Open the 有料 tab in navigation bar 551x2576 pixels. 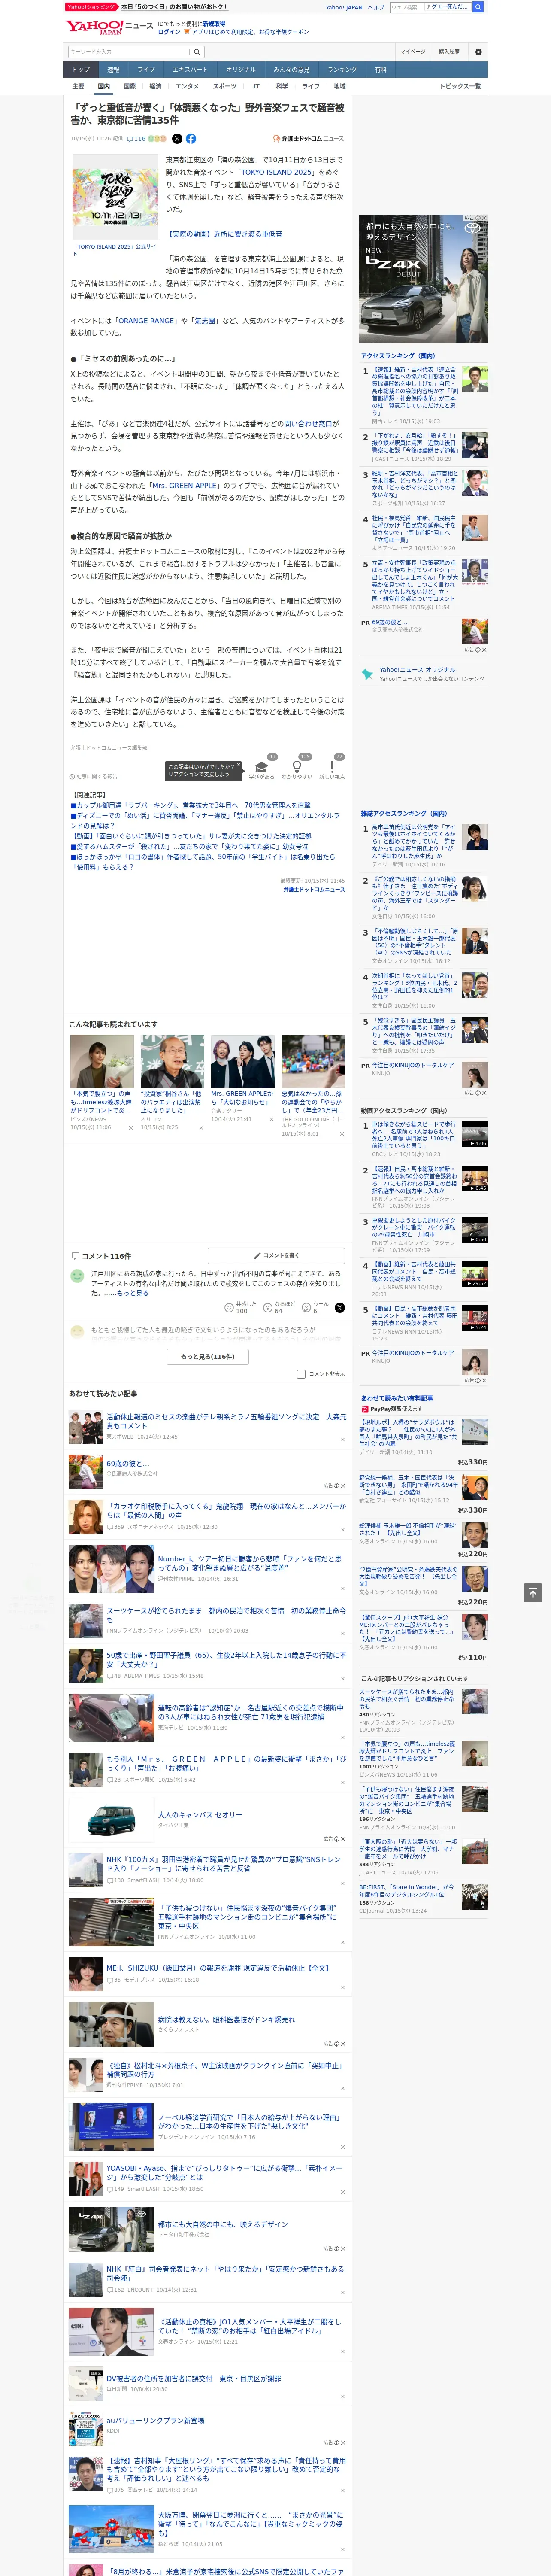[380, 69]
